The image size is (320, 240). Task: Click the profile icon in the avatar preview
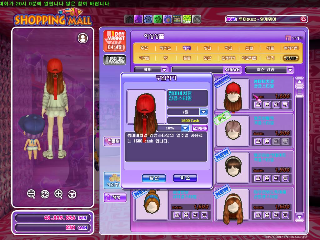tap(83, 38)
